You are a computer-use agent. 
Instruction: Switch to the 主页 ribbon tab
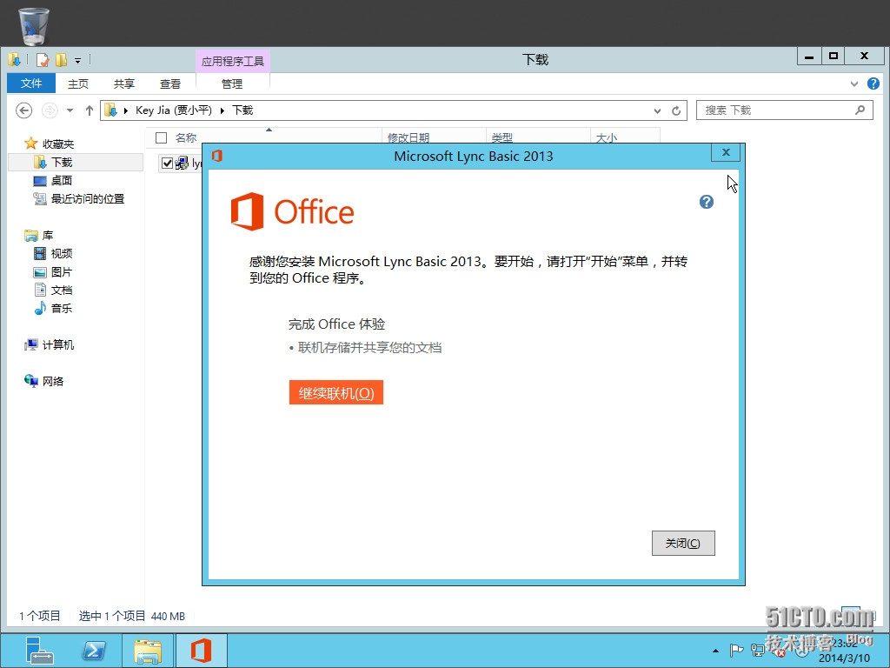pyautogui.click(x=77, y=83)
